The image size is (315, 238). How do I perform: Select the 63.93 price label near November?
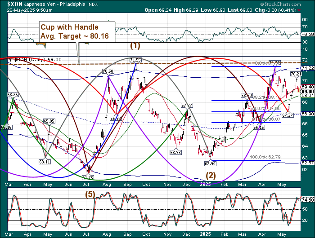pos(175,152)
